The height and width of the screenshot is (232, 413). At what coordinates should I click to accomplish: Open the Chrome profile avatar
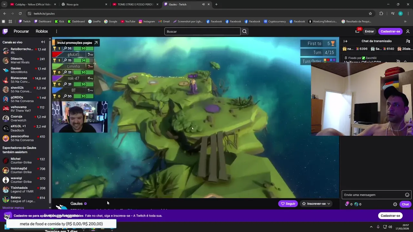pyautogui.click(x=400, y=14)
